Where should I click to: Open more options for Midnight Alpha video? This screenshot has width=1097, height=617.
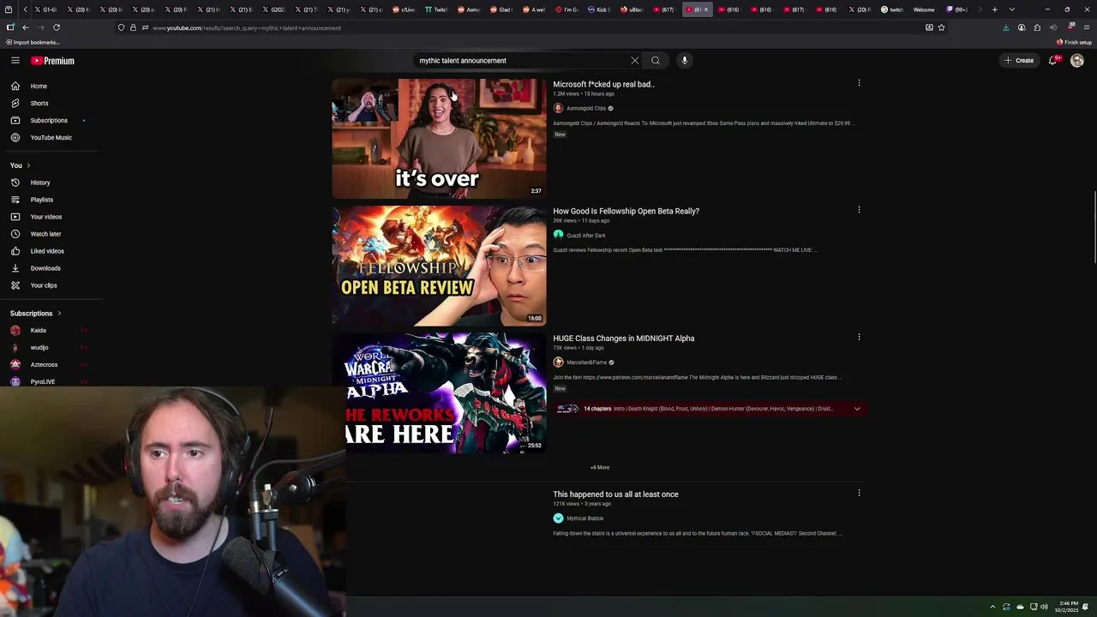click(x=859, y=337)
